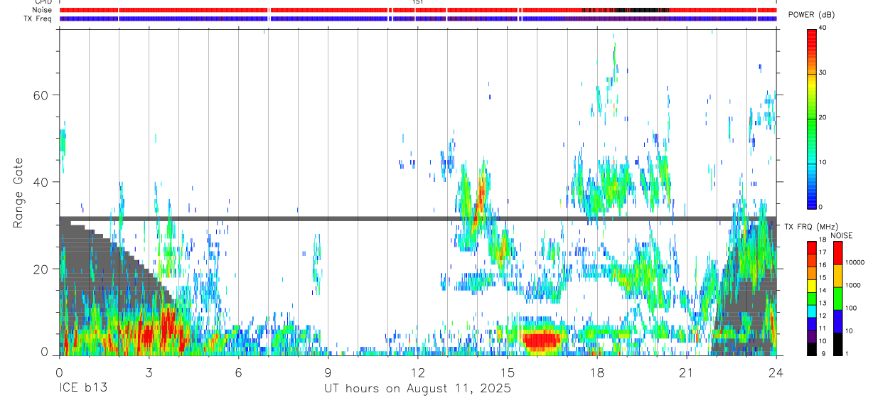
Task: Click the '14' label on the TX FRQ scale
Action: pos(823,290)
